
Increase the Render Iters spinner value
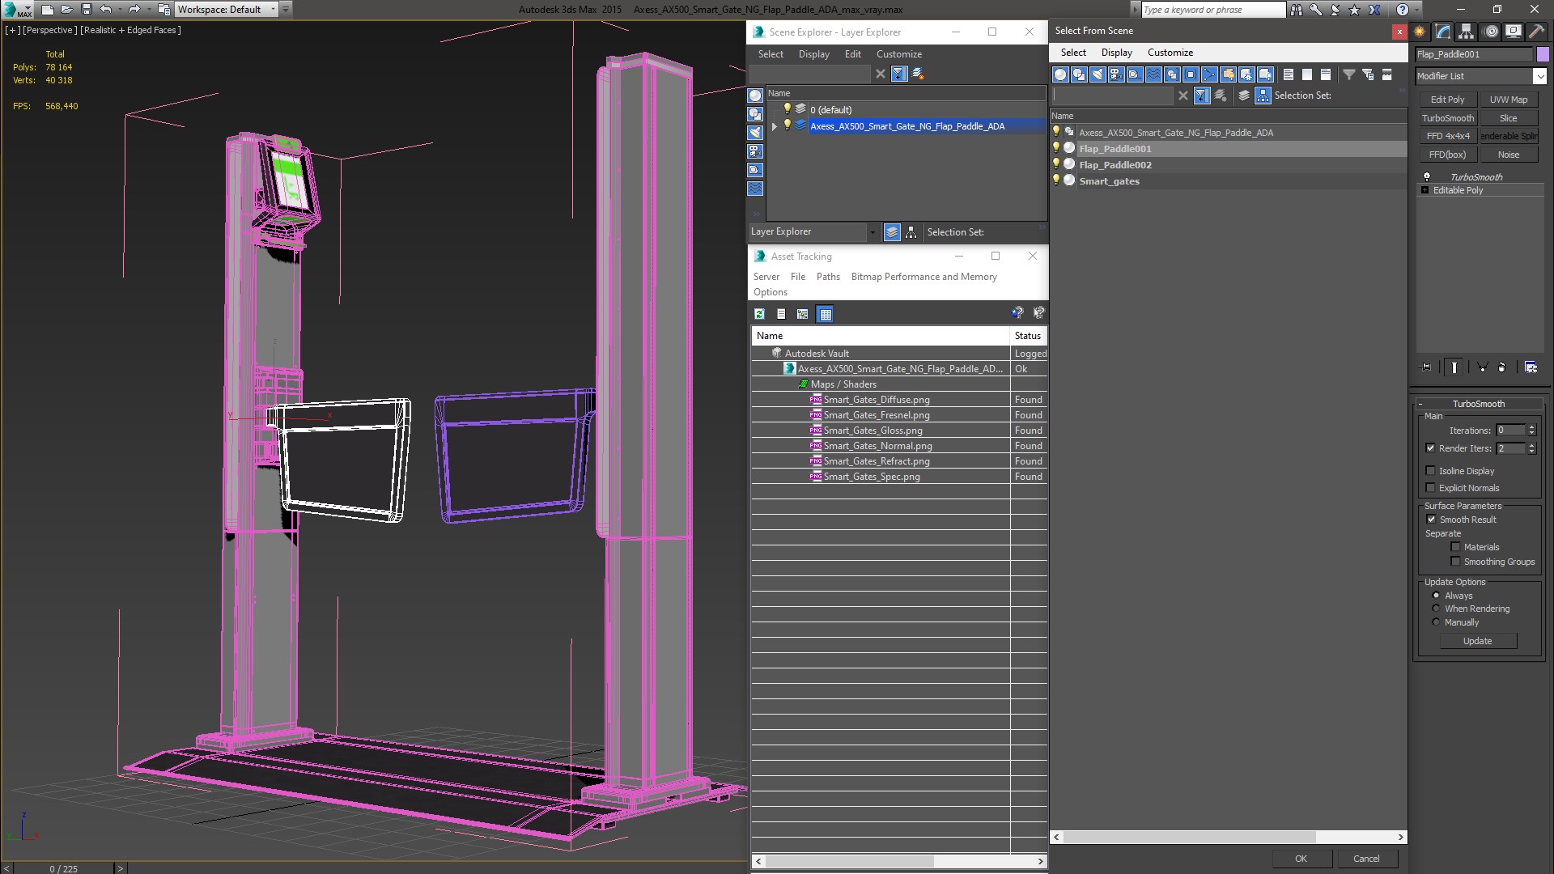pyautogui.click(x=1531, y=445)
